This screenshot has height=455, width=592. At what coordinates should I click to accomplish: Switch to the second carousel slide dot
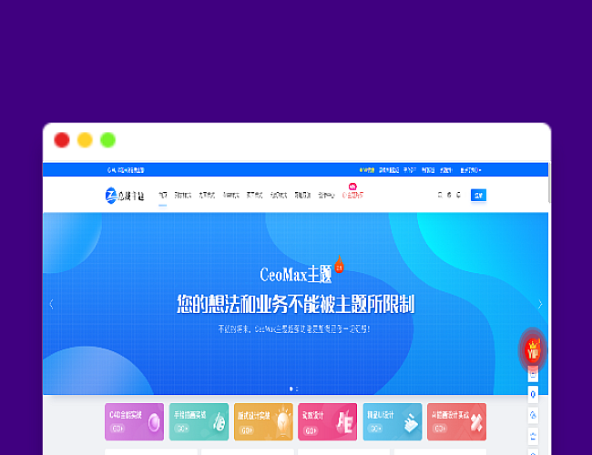click(297, 389)
